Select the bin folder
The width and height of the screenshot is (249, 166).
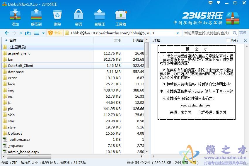click(73, 59)
